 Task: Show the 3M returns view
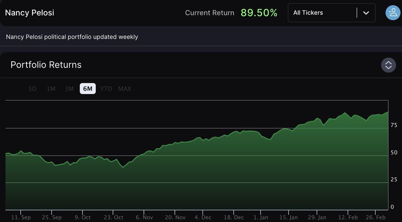tap(69, 88)
